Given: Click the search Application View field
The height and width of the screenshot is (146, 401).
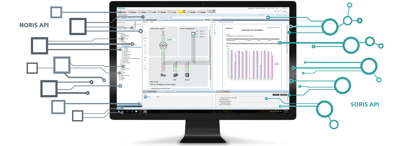Looking at the screenshot, I should pos(126,25).
